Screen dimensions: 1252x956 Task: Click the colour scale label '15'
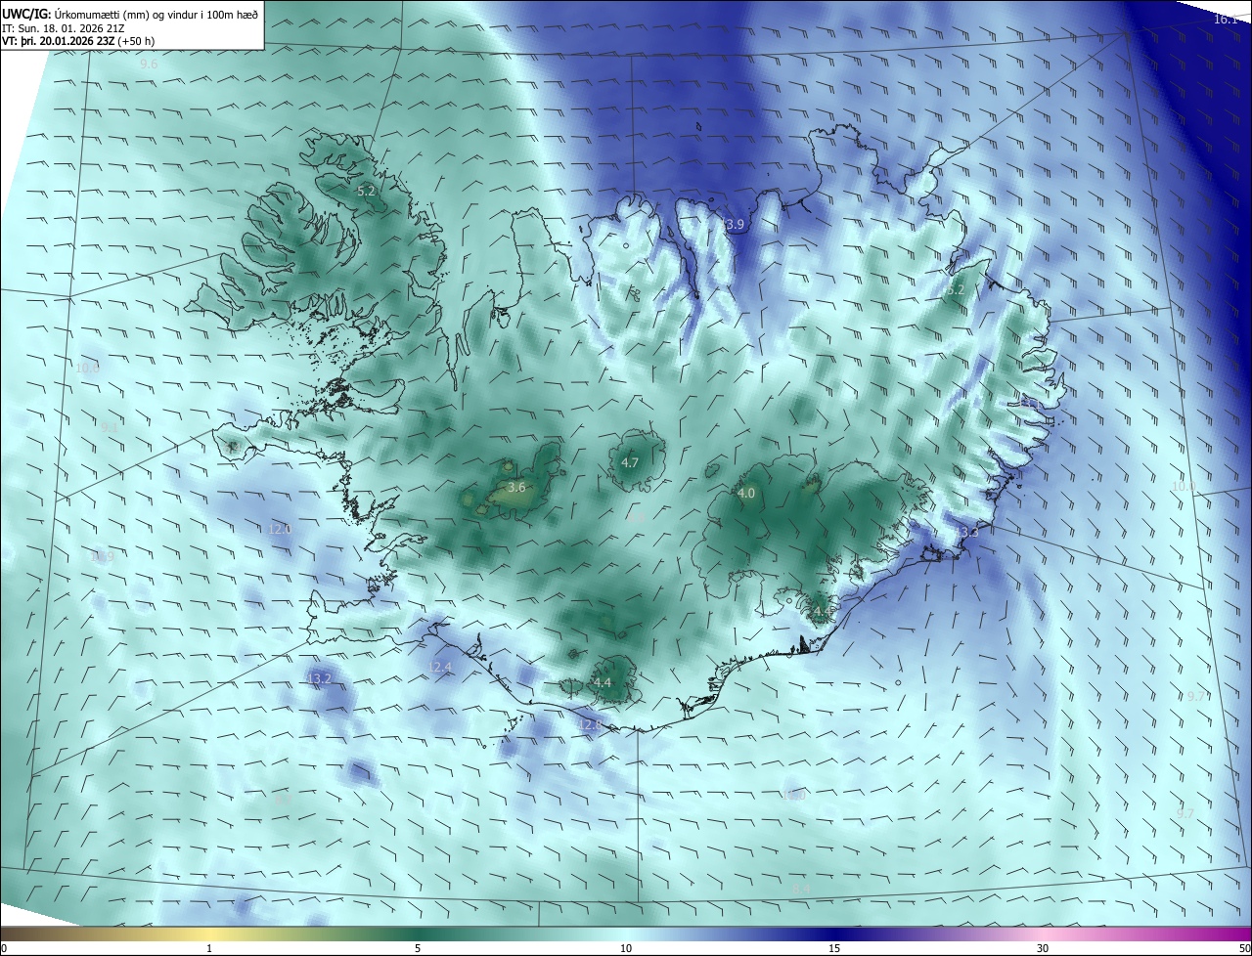[834, 948]
